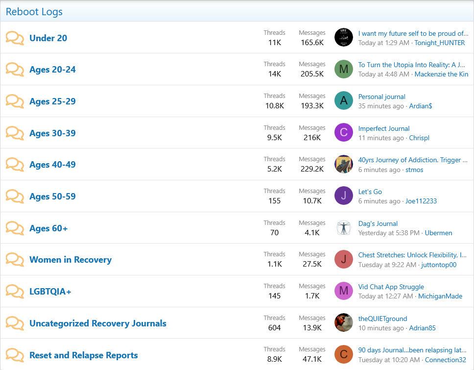Visit the Connection32 profile link

[x=445, y=360]
